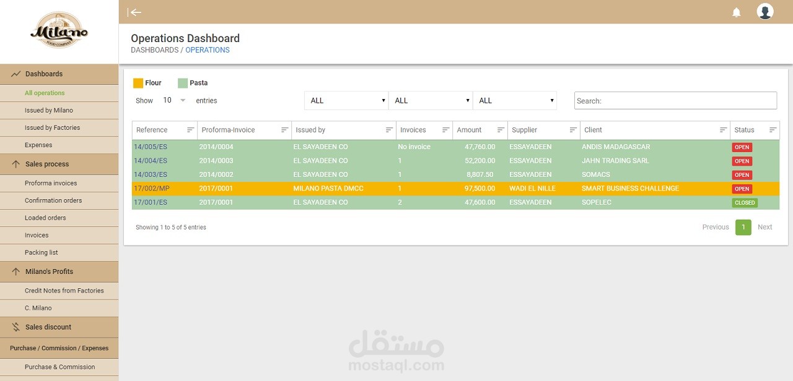
Task: Open Credit Notes from Factories
Action: pos(59,291)
